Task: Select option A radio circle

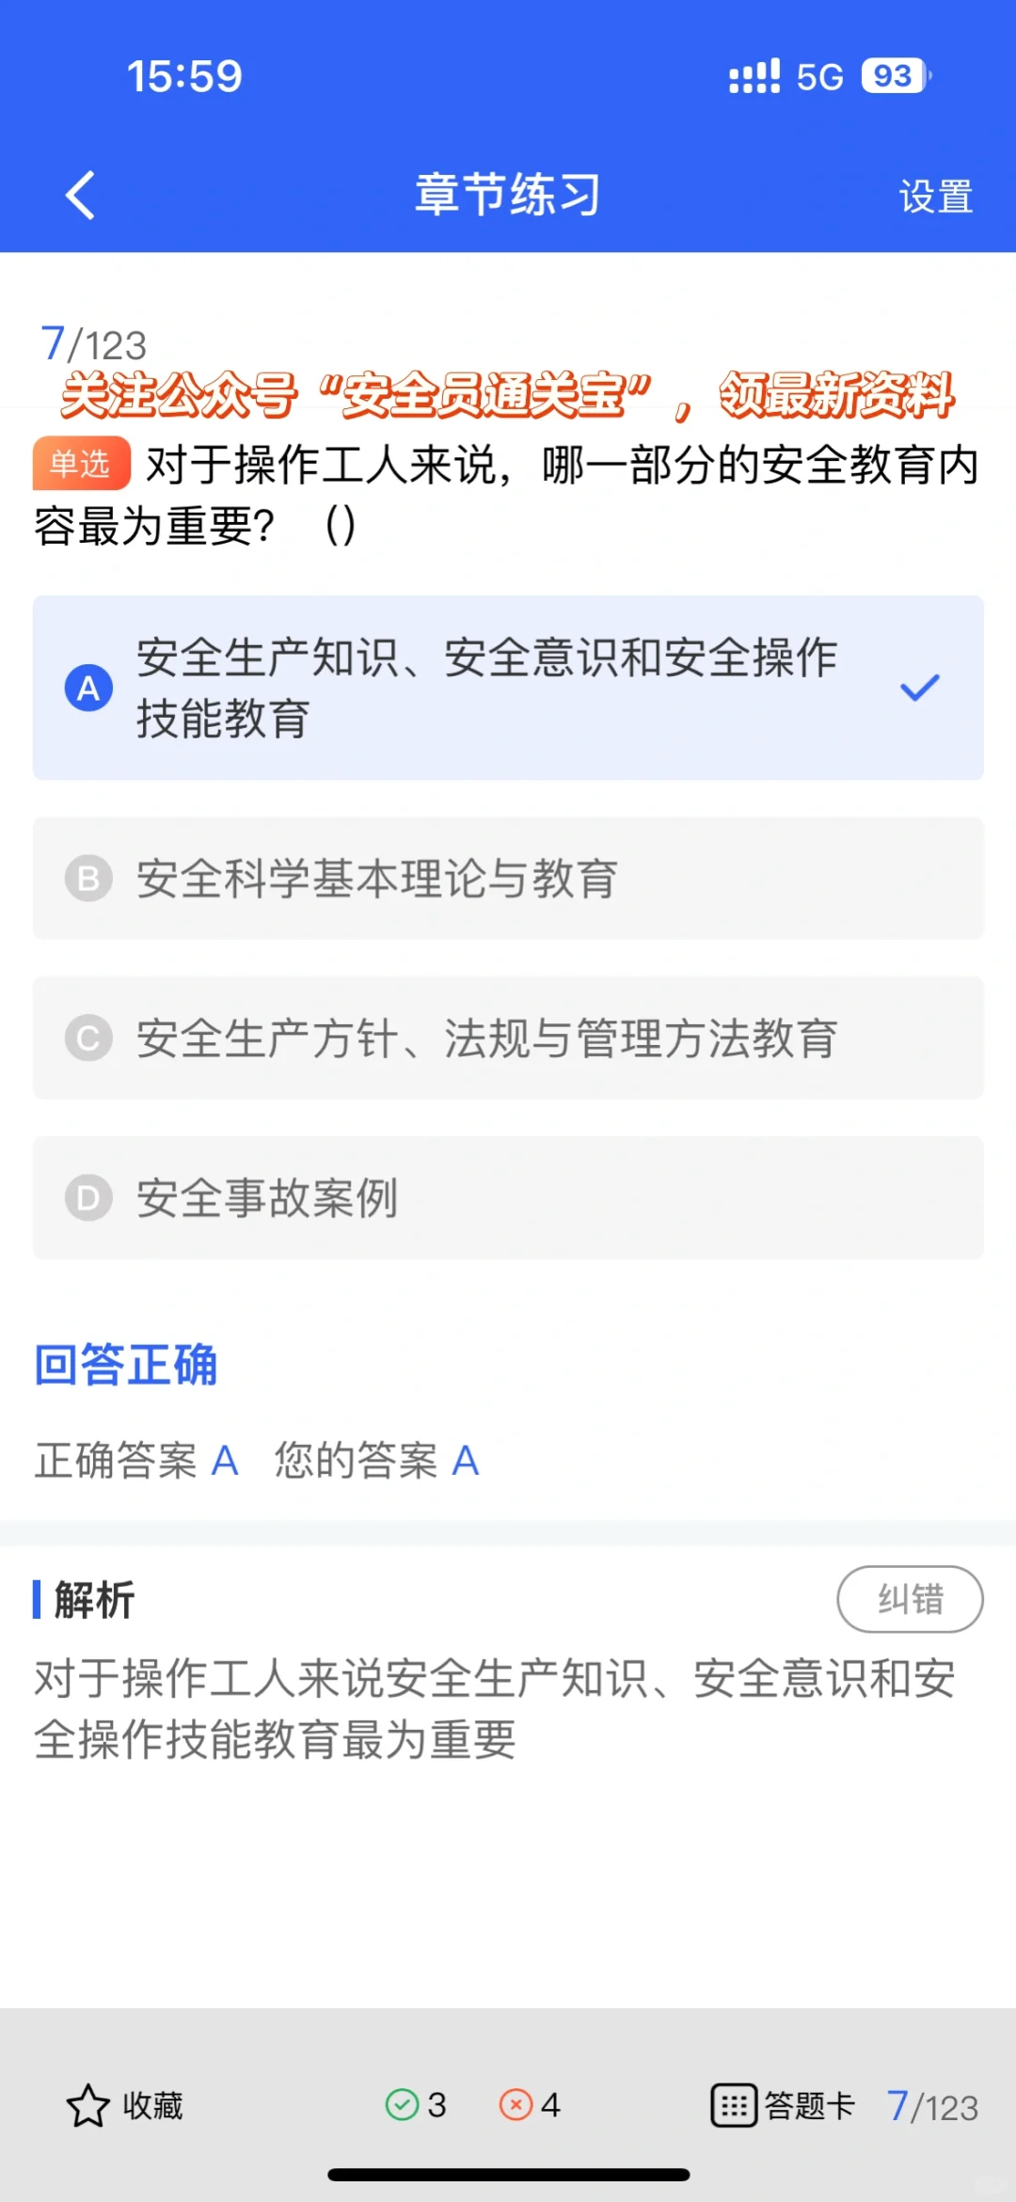Action: [x=88, y=688]
